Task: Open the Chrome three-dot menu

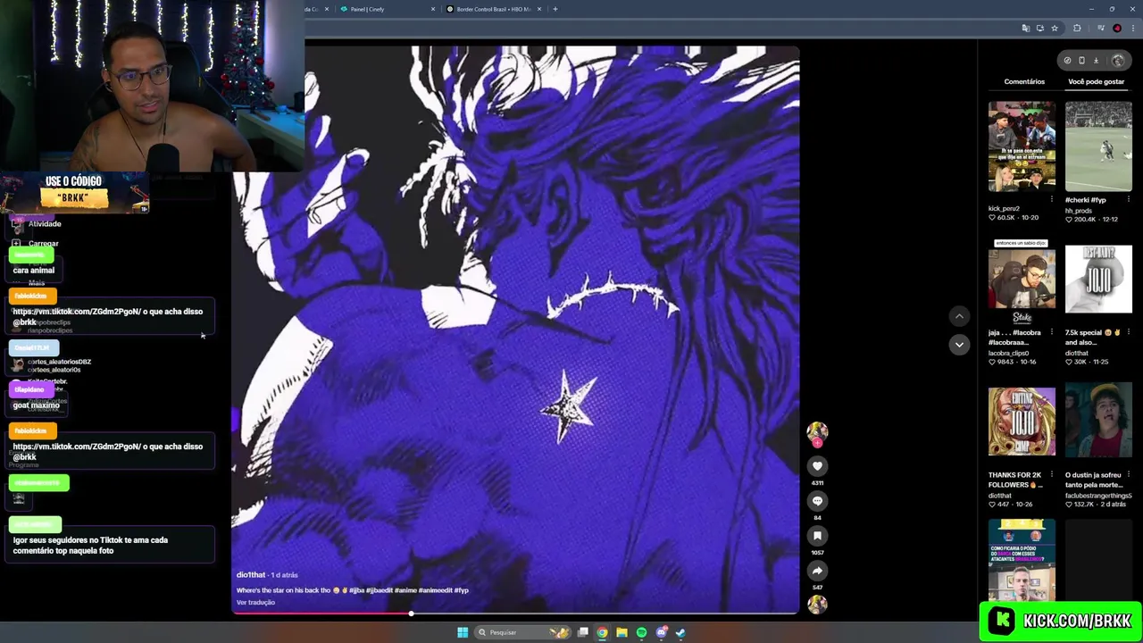Action: click(x=1131, y=29)
